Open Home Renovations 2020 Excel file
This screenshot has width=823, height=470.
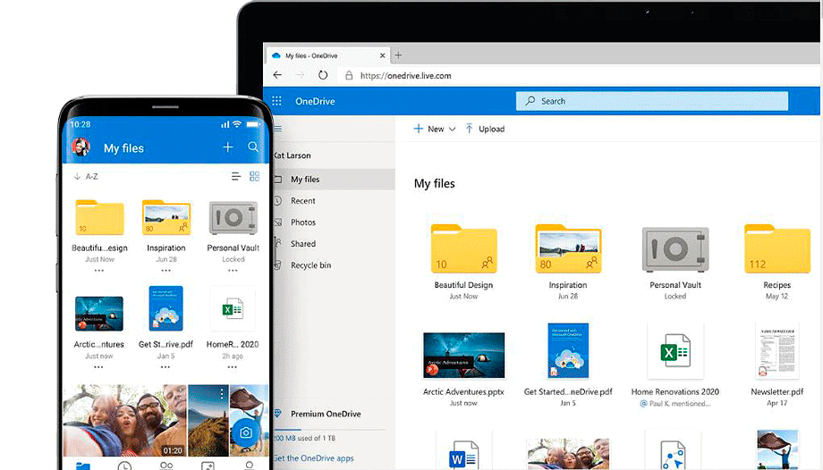675,351
